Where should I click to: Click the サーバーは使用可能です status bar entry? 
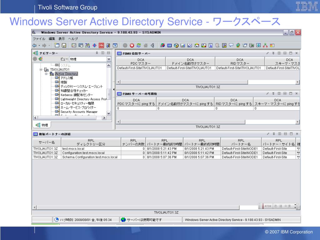[x=151, y=220]
